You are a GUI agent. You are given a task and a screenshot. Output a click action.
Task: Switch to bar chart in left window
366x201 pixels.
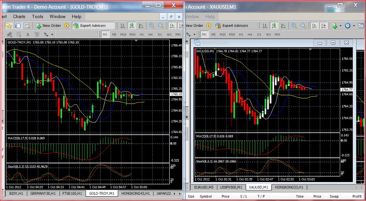[x=122, y=26]
